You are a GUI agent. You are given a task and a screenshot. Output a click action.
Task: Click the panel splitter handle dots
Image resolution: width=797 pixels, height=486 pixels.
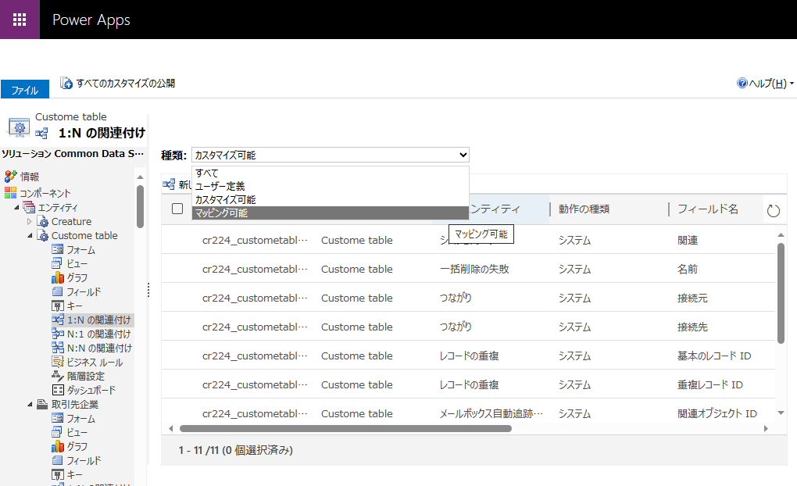pyautogui.click(x=148, y=290)
